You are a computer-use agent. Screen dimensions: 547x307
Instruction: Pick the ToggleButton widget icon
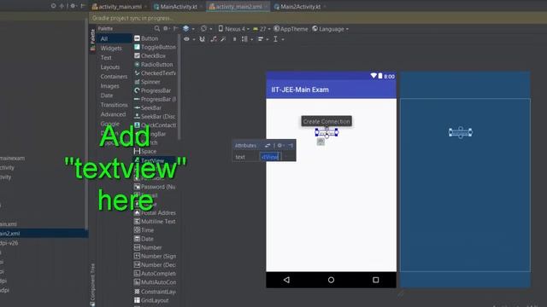pos(137,47)
